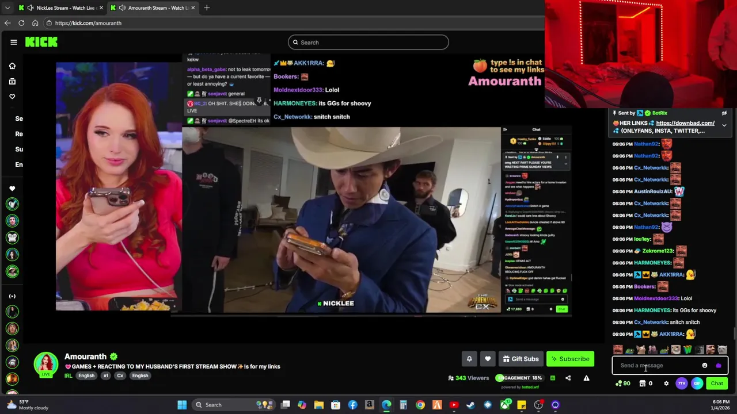Click the green KICK logo

click(41, 42)
